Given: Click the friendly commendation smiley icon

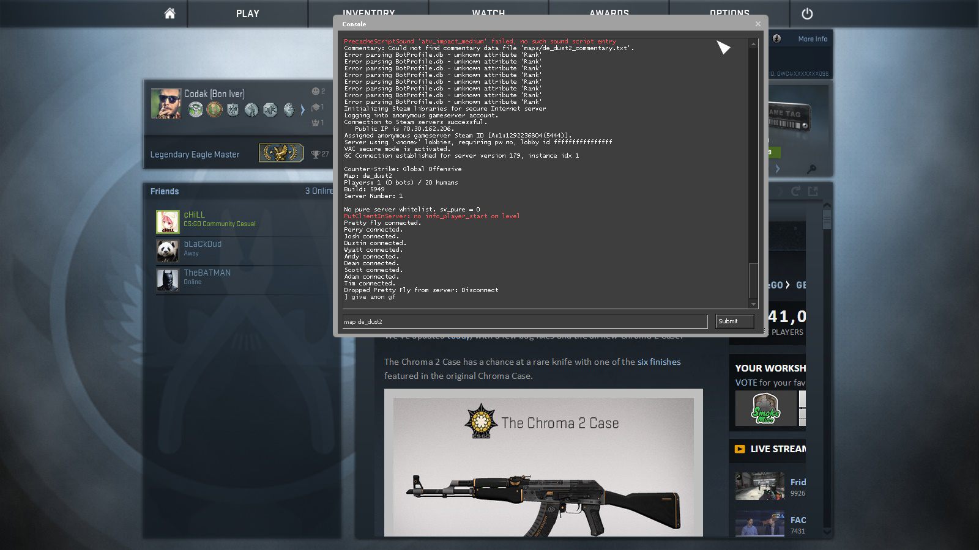Looking at the screenshot, I should point(316,91).
